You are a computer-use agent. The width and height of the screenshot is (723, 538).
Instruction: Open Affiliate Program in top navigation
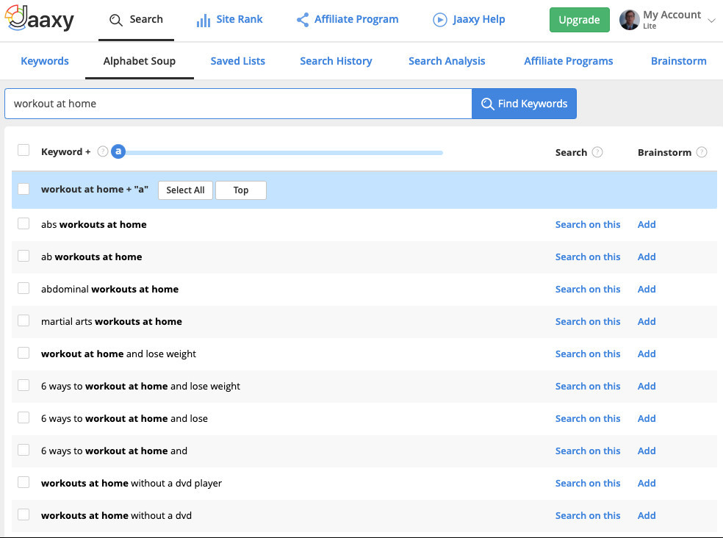348,19
